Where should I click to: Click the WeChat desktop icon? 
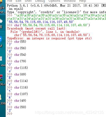pyautogui.click(x=1, y=21)
